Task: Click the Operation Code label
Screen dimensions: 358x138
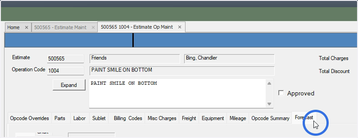Action: pyautogui.click(x=28, y=70)
